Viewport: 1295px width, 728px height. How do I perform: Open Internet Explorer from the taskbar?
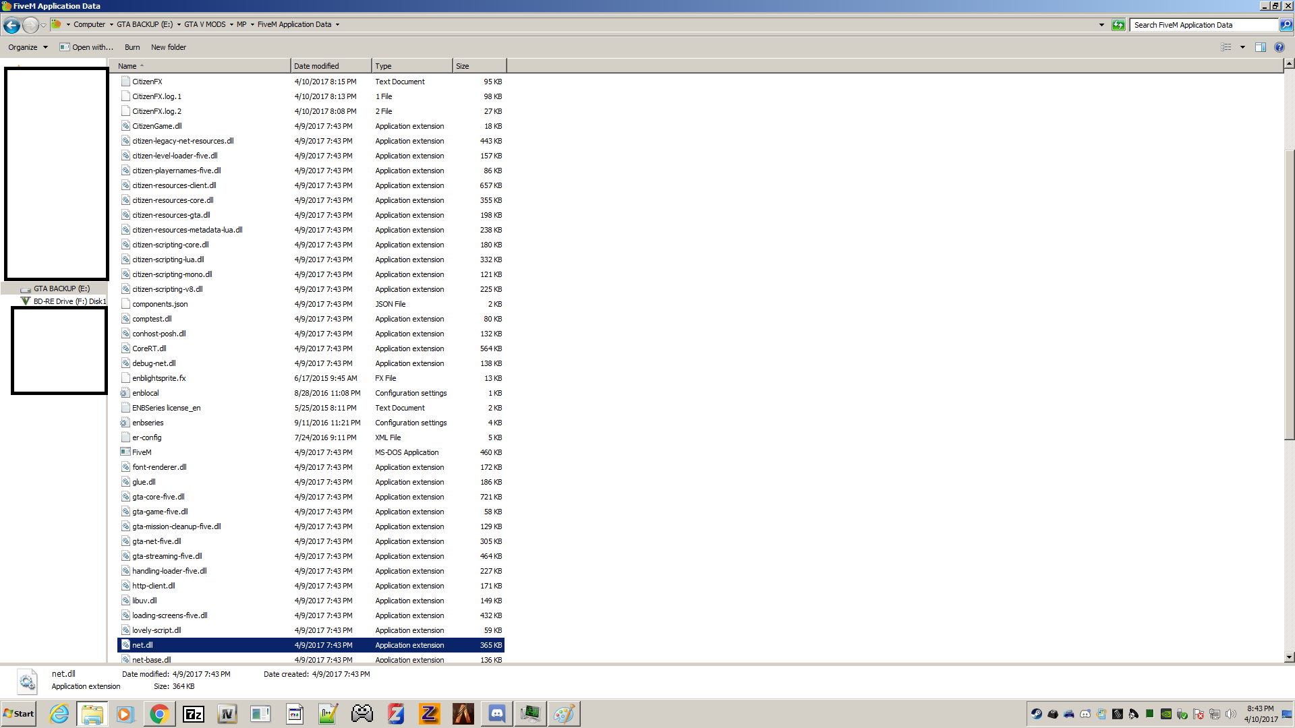(59, 714)
